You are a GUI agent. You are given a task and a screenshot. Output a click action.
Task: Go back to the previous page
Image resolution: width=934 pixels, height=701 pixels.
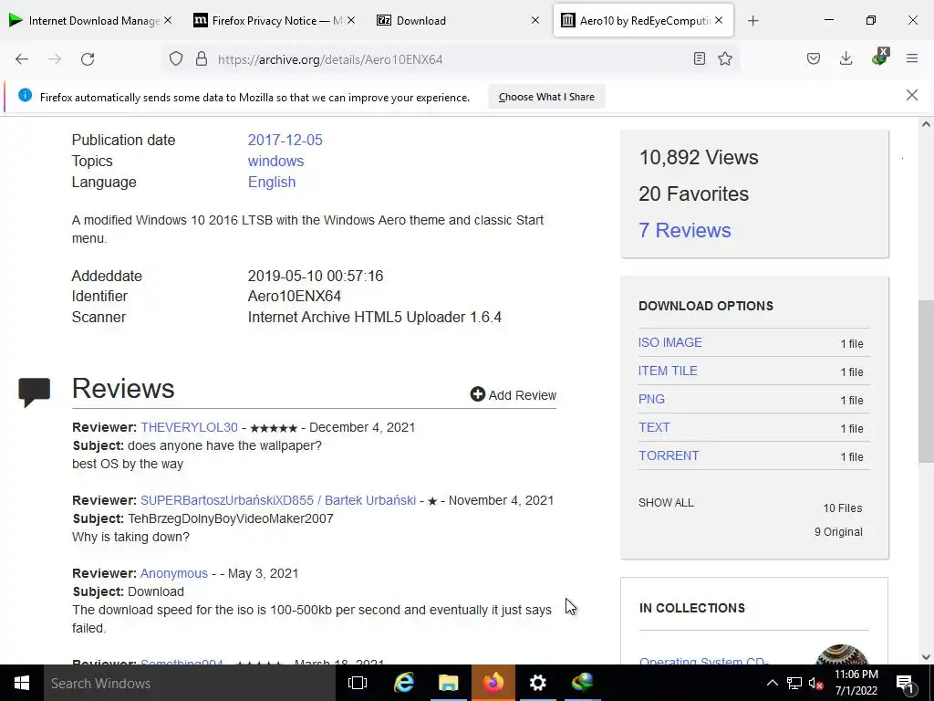pos(22,59)
